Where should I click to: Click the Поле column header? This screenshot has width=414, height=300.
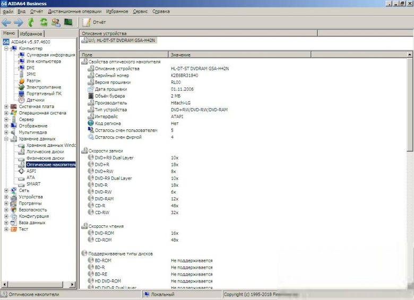124,55
